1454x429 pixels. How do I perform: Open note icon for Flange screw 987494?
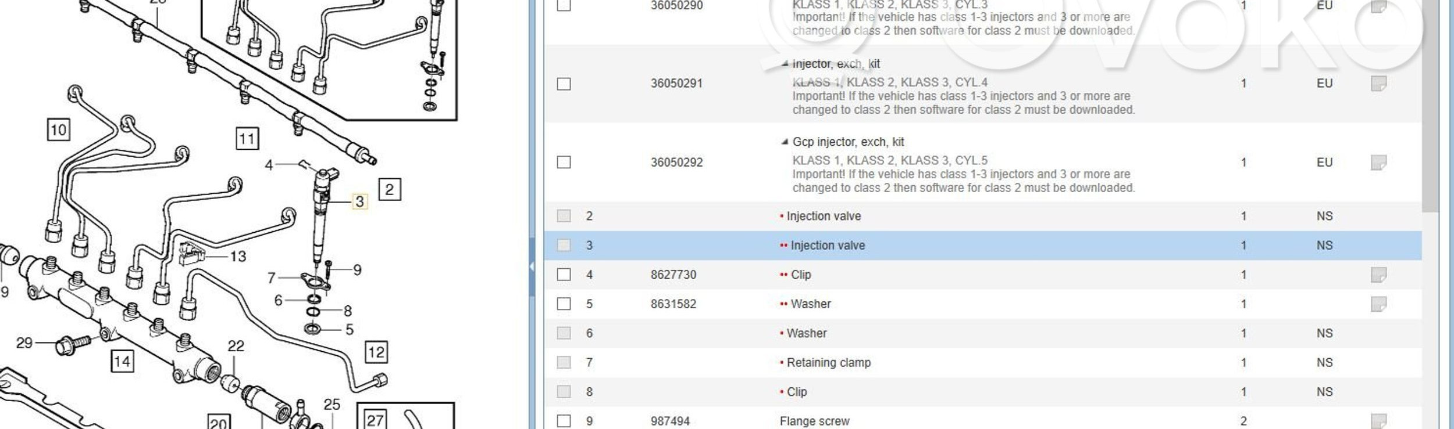pos(1378,421)
